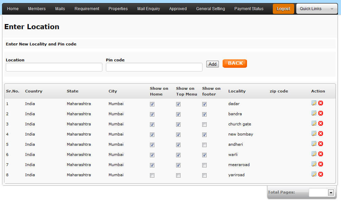Screen dimensions: 341x203
Task: Edit the meeraroad locality entry
Action: coord(314,164)
